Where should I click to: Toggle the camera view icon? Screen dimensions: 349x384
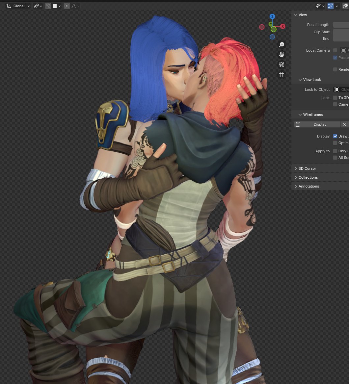click(x=282, y=64)
